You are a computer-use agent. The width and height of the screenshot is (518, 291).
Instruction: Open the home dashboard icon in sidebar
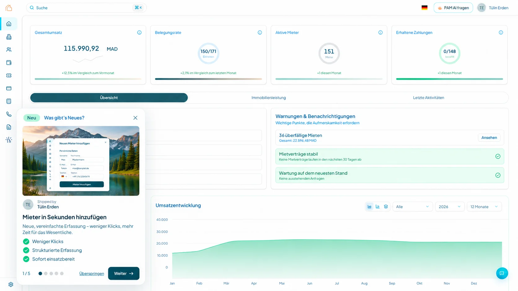[9, 24]
